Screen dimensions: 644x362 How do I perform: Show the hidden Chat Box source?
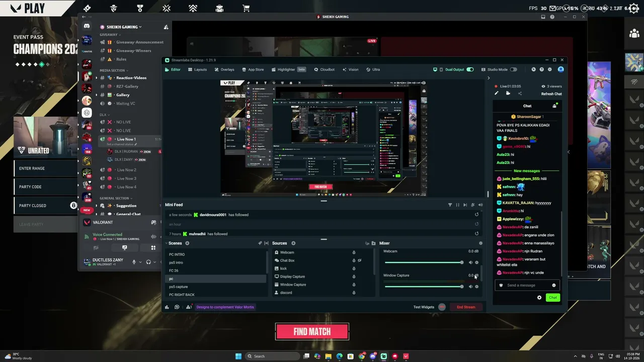[360, 260]
